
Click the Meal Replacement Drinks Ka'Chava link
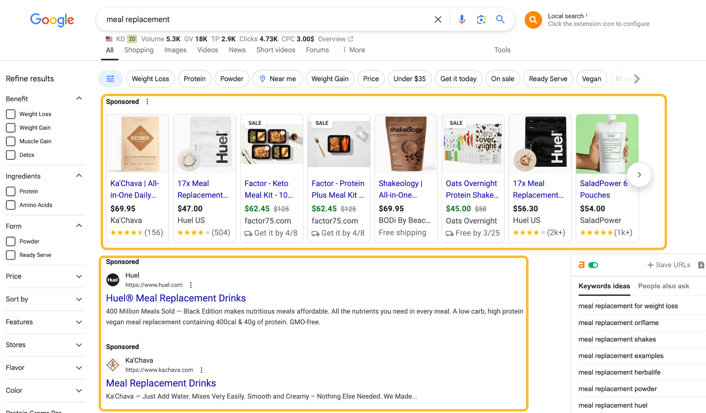pyautogui.click(x=160, y=383)
